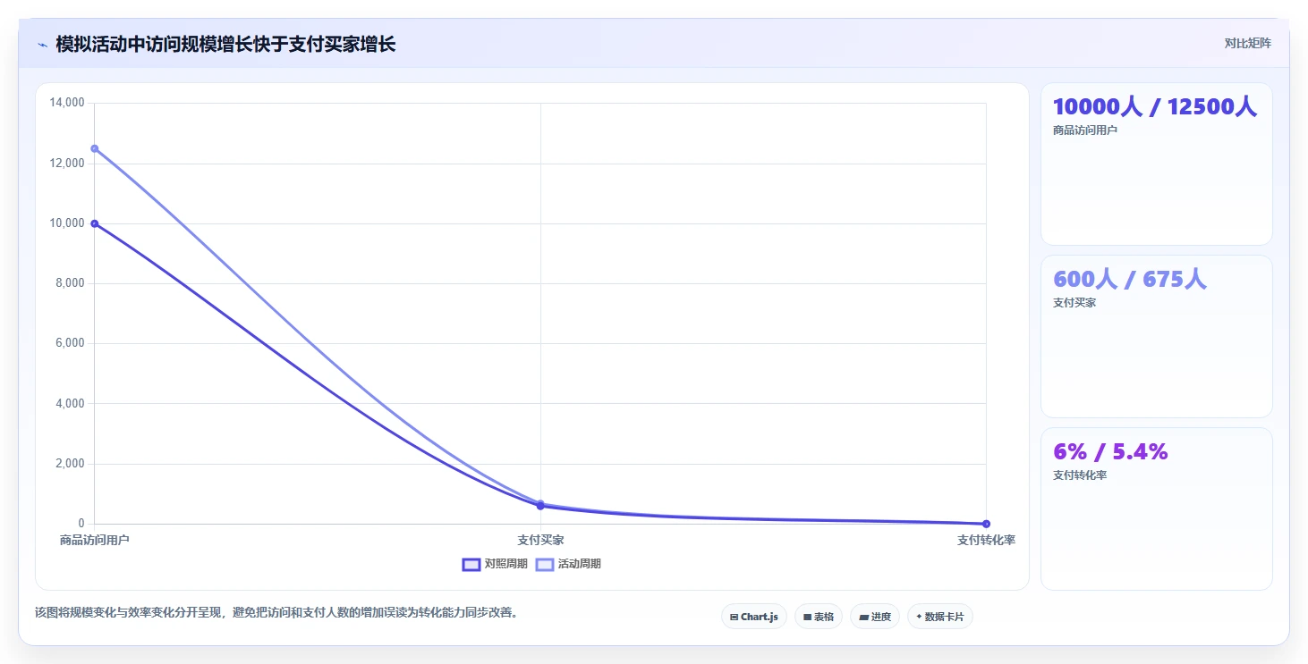Click the 商品访问用户 card label

pyautogui.click(x=1085, y=130)
